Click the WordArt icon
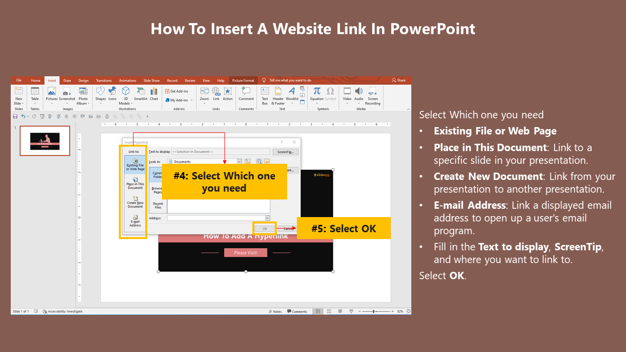626x352 pixels. tap(292, 91)
